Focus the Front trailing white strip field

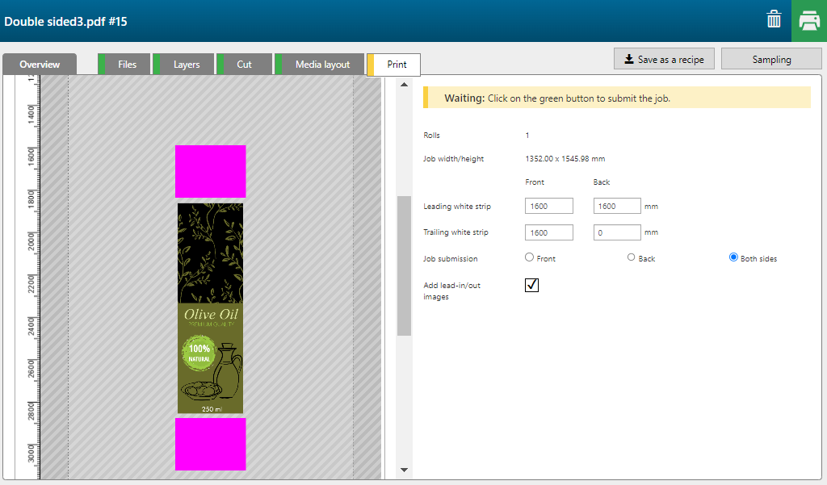click(548, 232)
